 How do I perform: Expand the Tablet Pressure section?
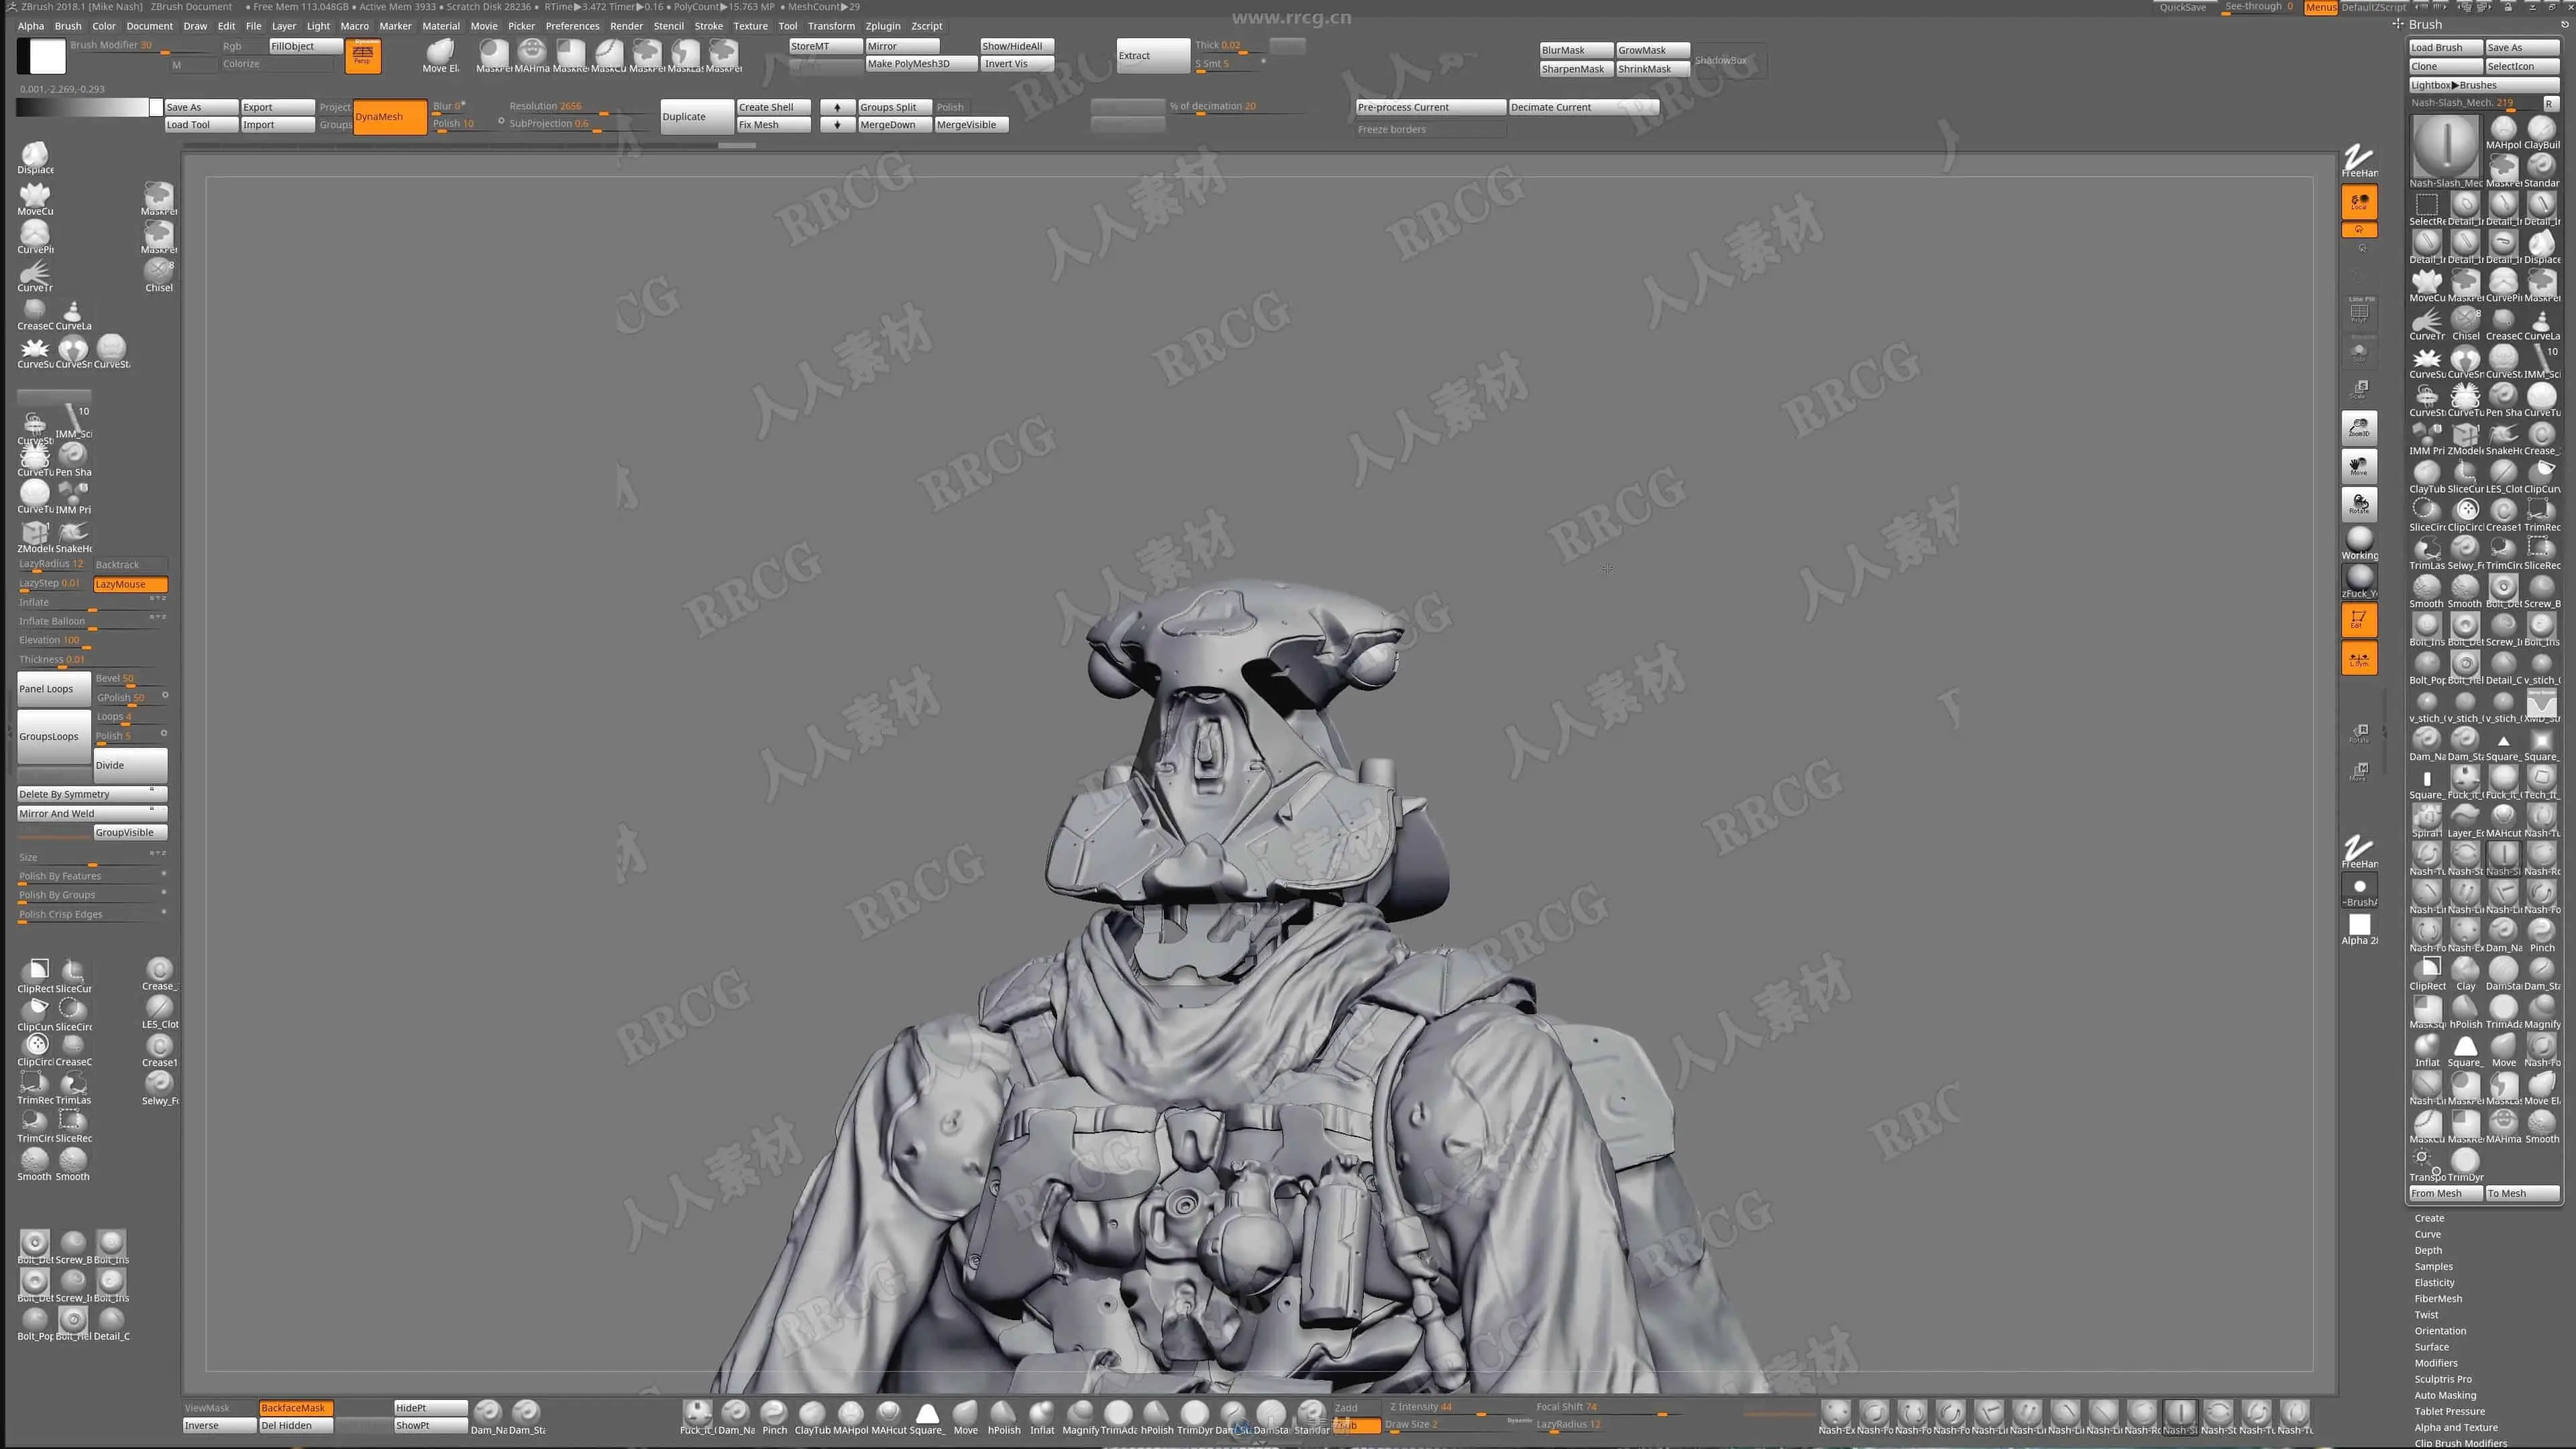[2449, 1411]
